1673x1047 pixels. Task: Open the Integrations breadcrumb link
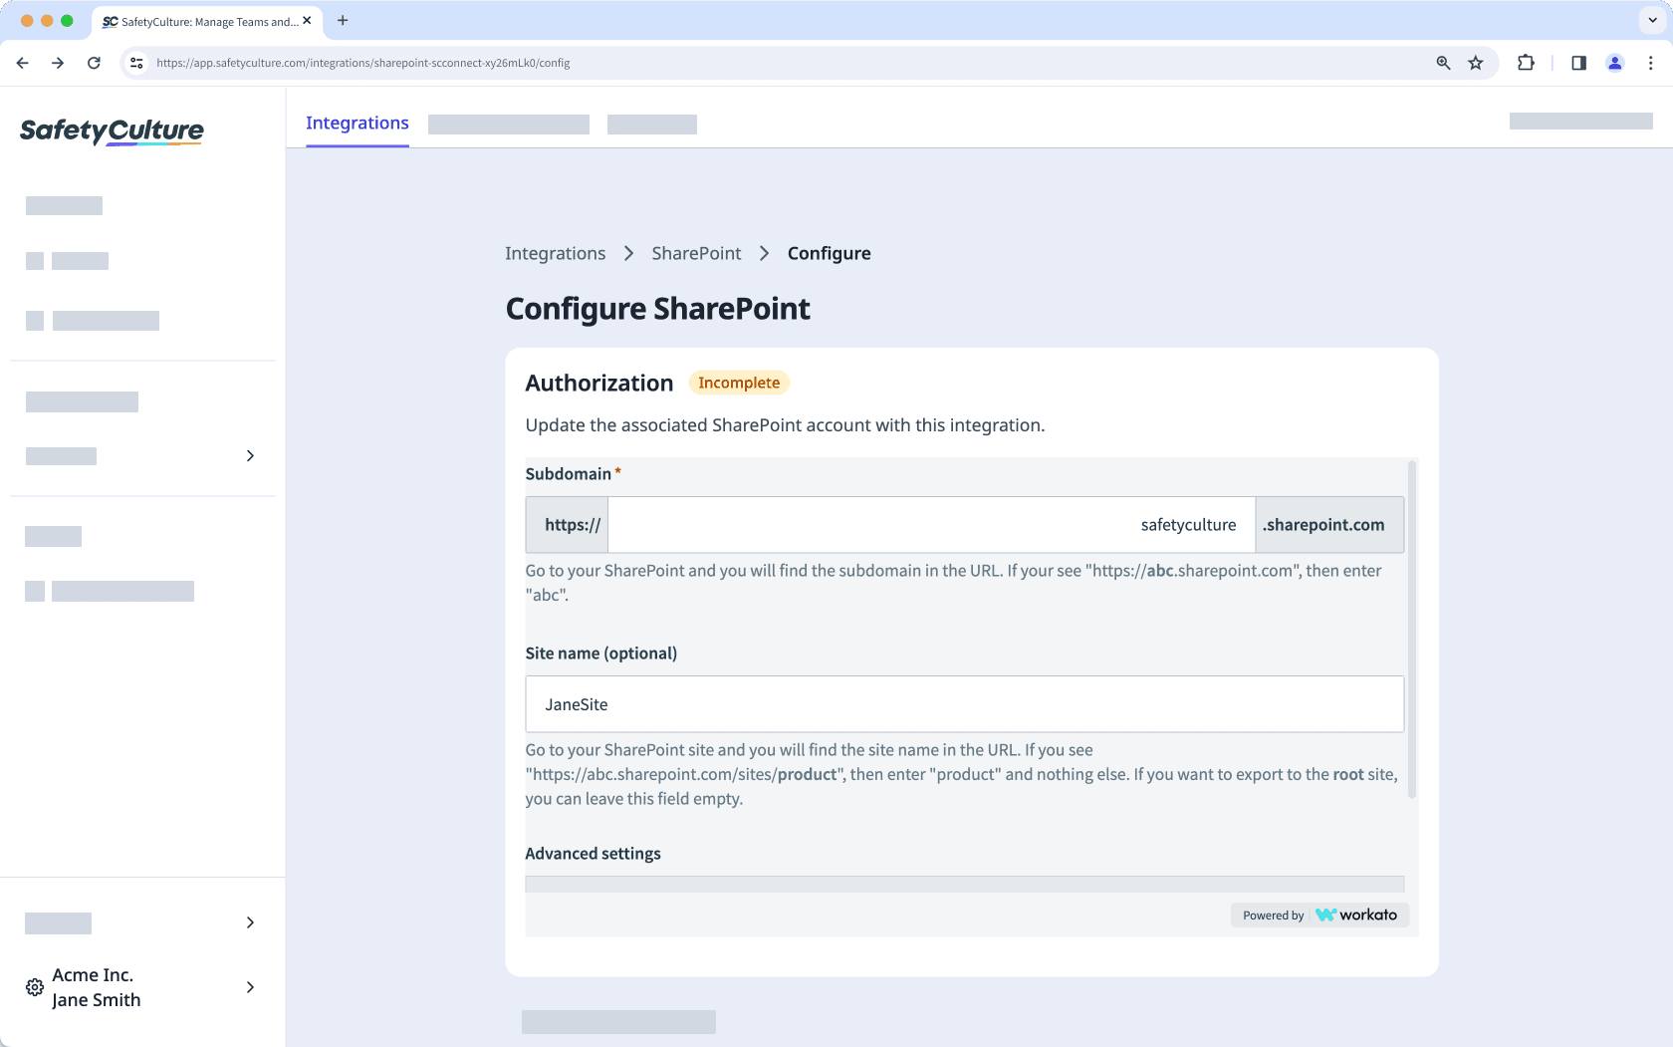tap(555, 253)
